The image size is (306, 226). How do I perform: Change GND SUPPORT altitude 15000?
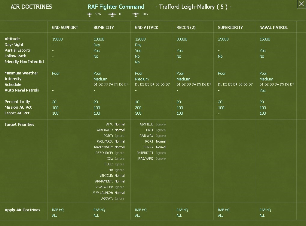[57, 39]
